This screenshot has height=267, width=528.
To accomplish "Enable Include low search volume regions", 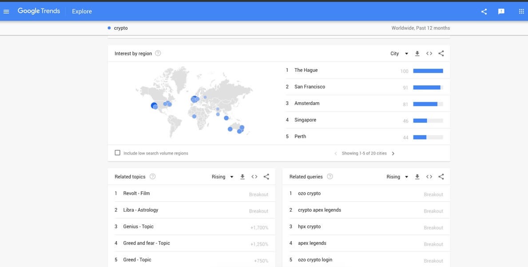I will [x=118, y=153].
